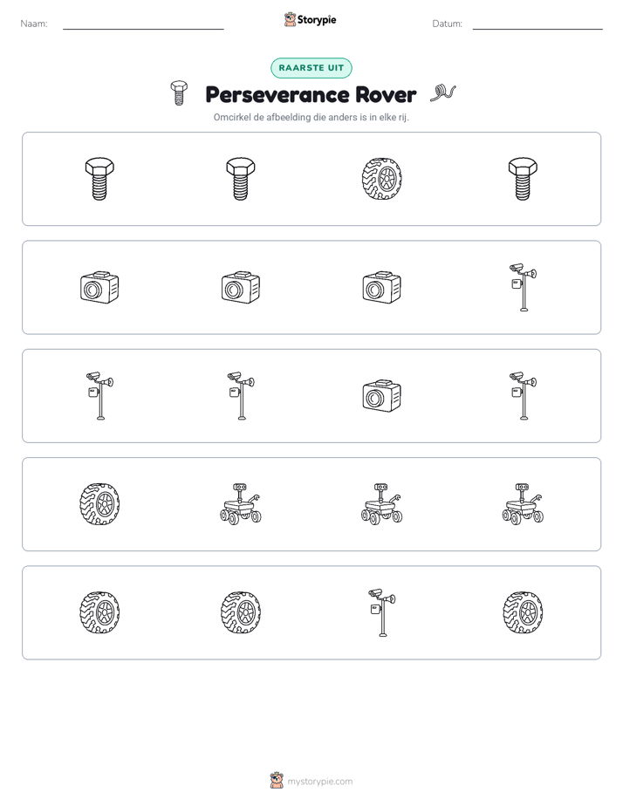Click the bolt icon left of the title
Image resolution: width=623 pixels, height=806 pixels.
[x=179, y=93]
